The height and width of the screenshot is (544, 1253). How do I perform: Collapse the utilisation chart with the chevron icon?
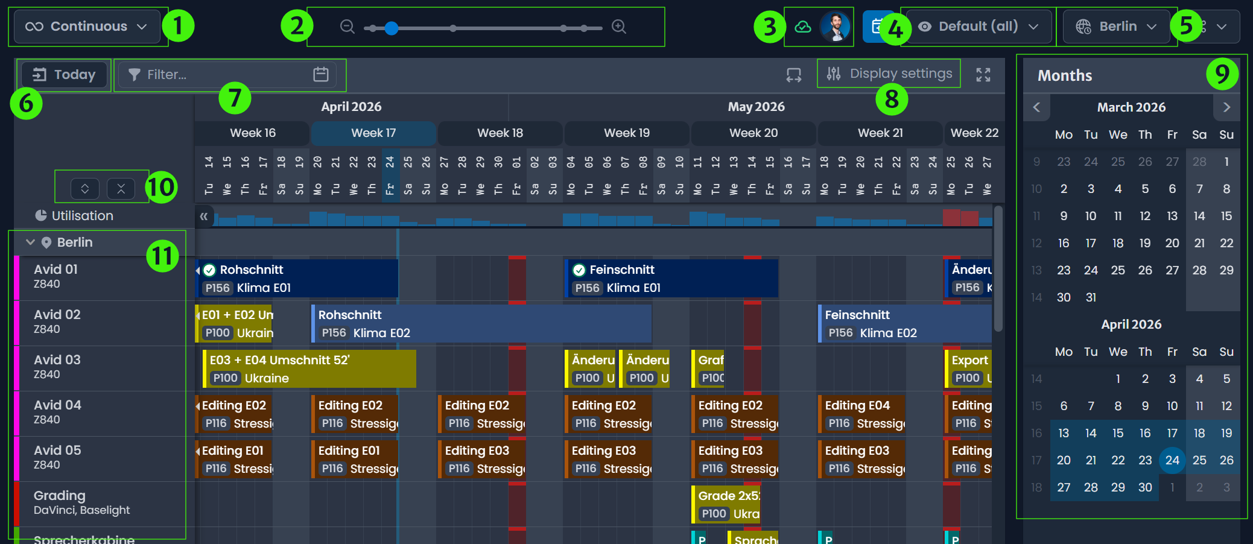click(x=204, y=215)
